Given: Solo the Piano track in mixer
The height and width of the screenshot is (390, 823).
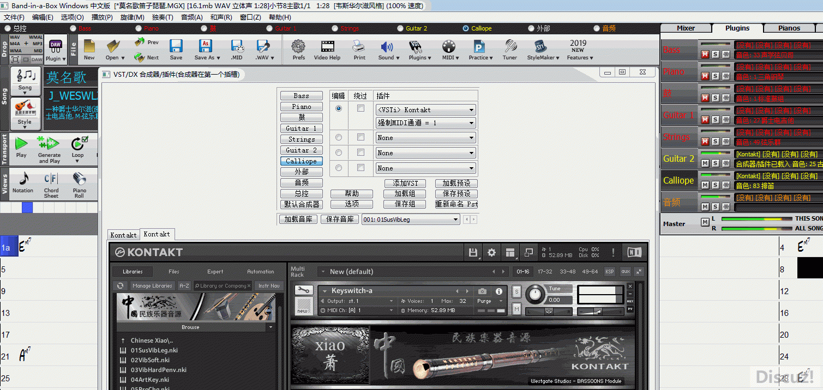Looking at the screenshot, I should click(x=716, y=76).
